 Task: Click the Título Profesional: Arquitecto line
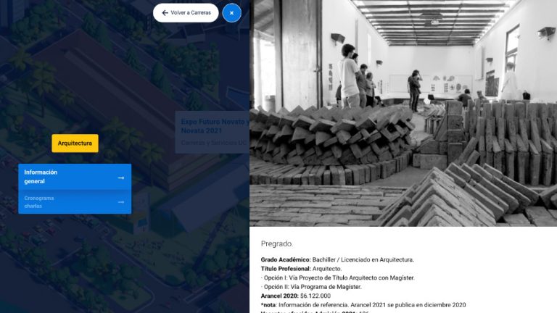pos(301,269)
